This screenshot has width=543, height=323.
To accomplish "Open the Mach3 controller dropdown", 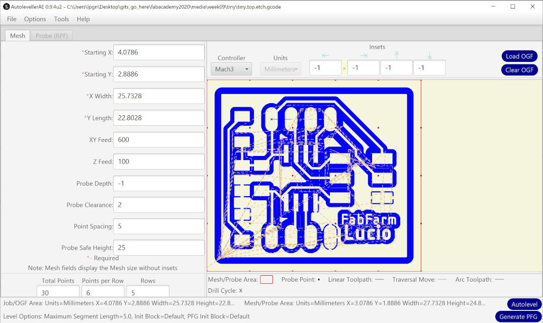I will (x=231, y=69).
